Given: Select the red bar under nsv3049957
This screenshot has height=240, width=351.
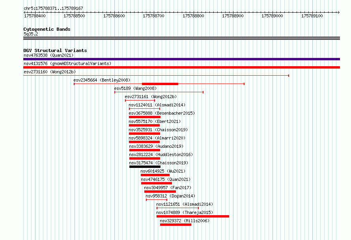Looking at the screenshot, I should (x=160, y=192).
